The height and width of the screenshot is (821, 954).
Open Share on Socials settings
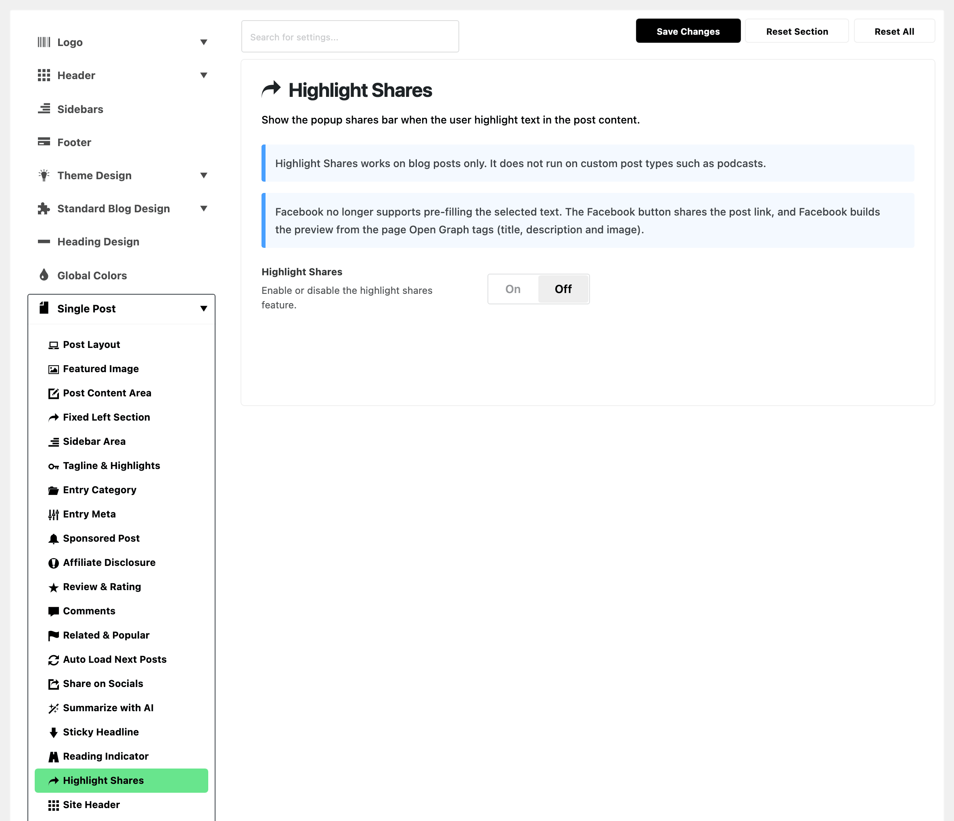point(121,684)
